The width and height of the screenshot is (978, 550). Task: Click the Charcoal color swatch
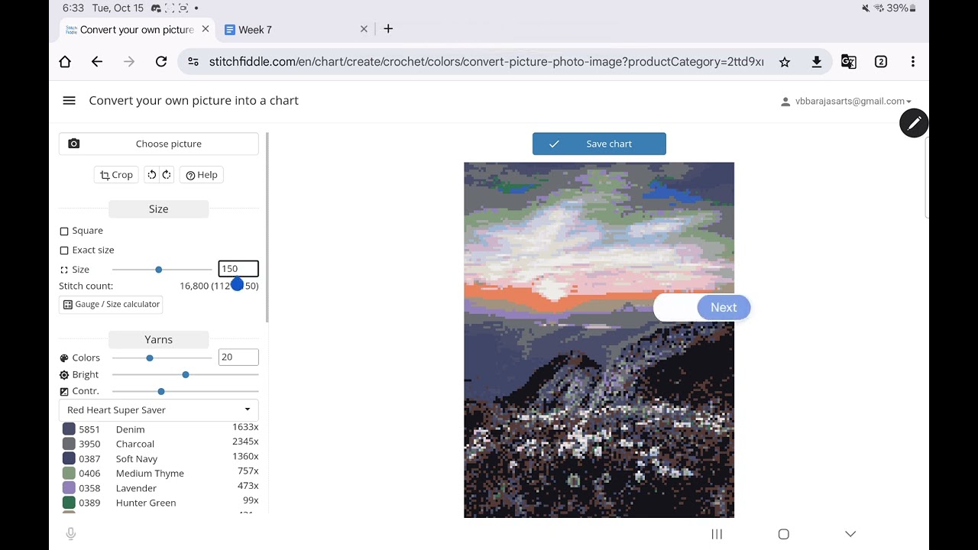point(69,444)
